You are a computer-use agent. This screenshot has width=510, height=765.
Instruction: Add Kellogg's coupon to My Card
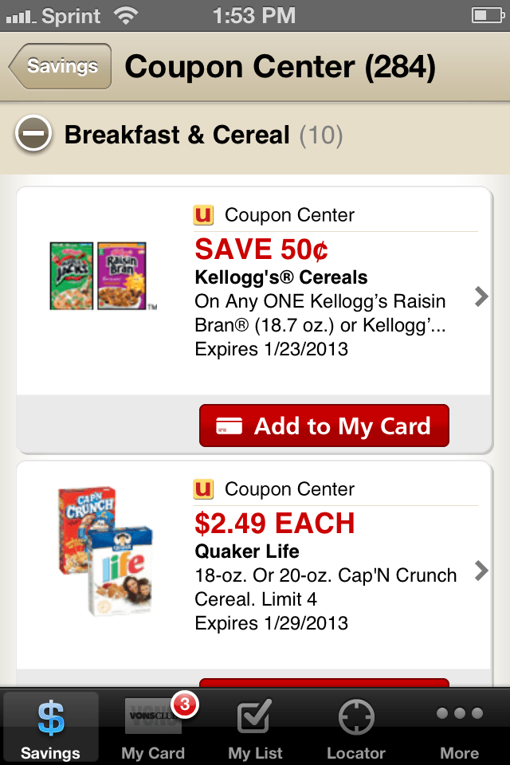pos(324,426)
